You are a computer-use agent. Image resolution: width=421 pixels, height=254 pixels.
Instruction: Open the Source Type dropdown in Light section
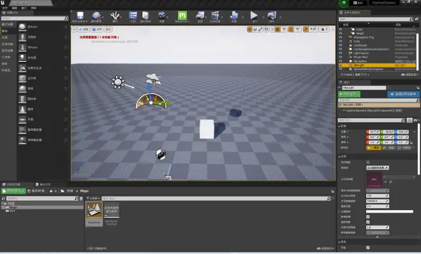point(378,167)
